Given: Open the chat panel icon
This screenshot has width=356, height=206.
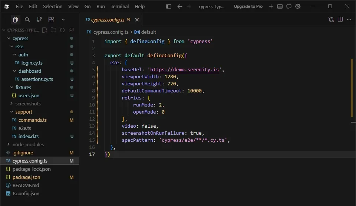Looking at the screenshot, I should (289, 6).
